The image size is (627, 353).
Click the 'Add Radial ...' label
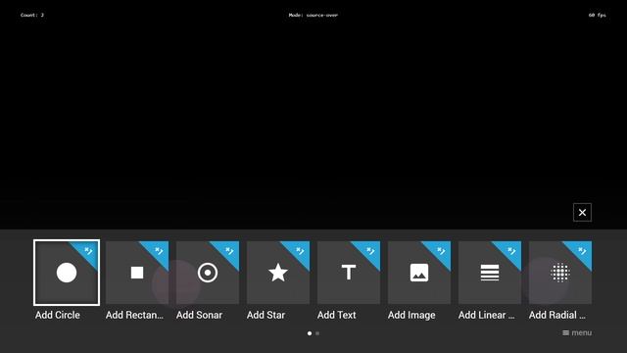pyautogui.click(x=557, y=315)
